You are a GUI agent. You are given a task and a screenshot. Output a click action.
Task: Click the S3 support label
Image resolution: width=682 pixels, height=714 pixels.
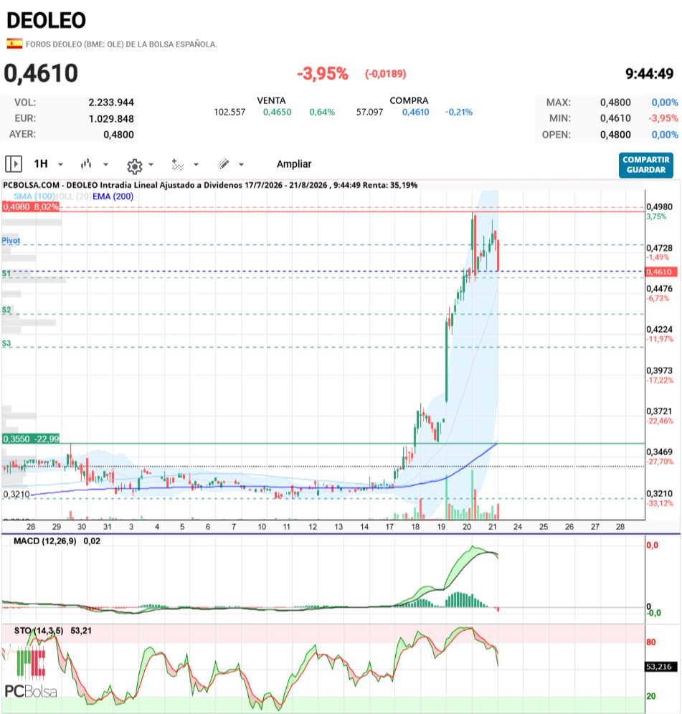pos(6,343)
